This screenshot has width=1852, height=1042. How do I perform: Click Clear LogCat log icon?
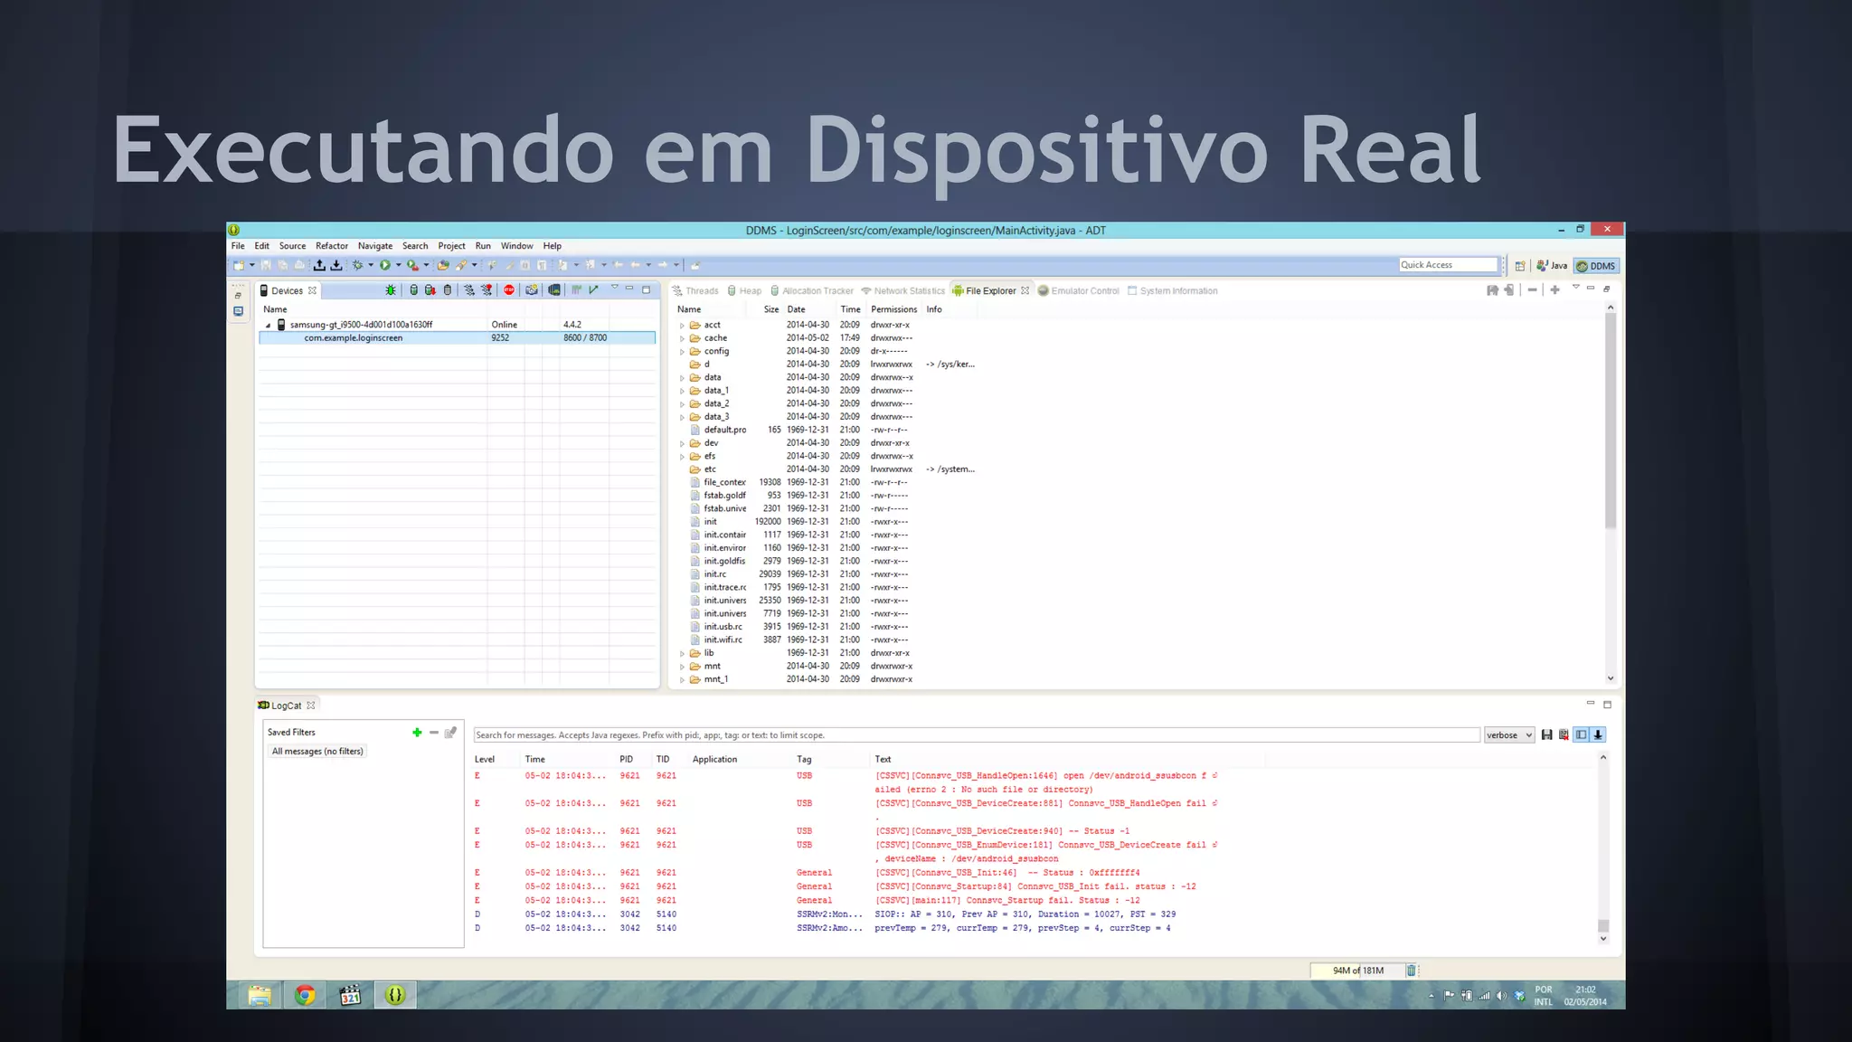coord(1564,735)
